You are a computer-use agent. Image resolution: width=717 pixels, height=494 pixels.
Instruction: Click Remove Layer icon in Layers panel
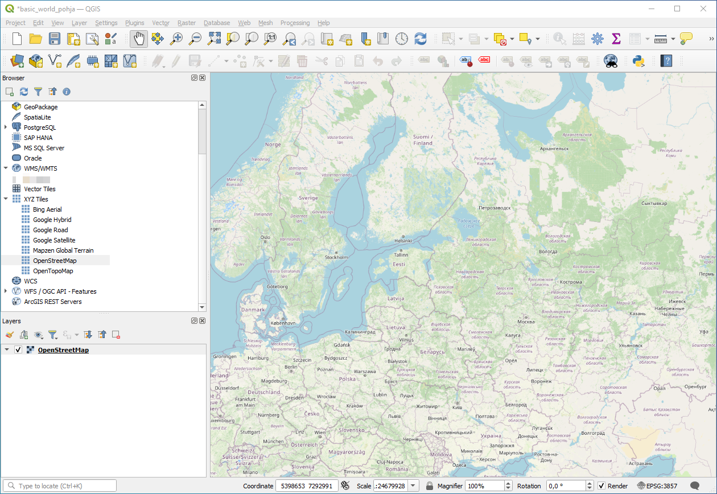116,335
